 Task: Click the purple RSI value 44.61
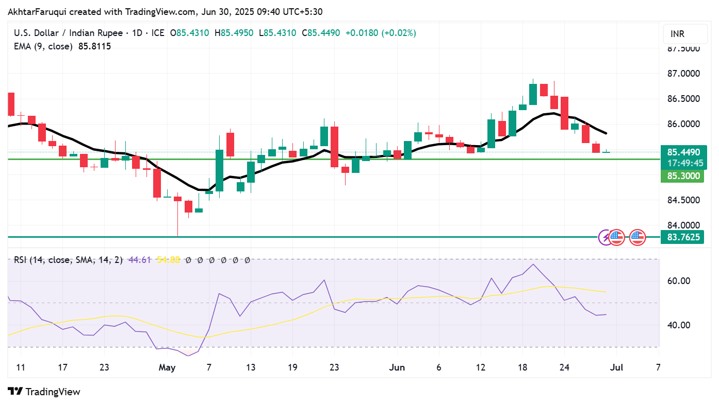(x=139, y=260)
